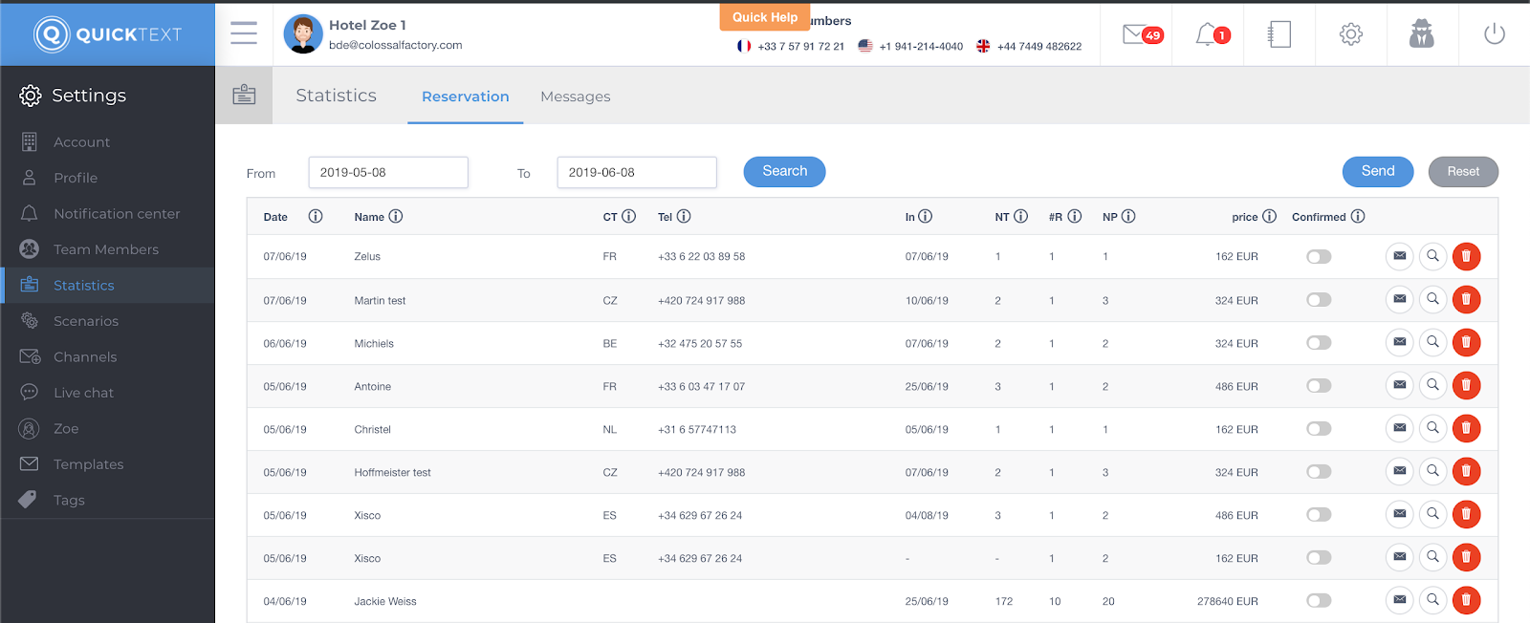Click the info icon next to #R
The height and width of the screenshot is (623, 1530).
(1075, 217)
